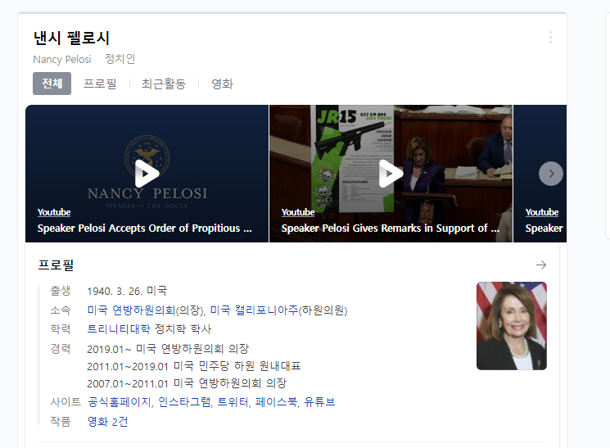Visit the 공식홈페이지 link
Screen dimensions: 610x448
(120, 401)
